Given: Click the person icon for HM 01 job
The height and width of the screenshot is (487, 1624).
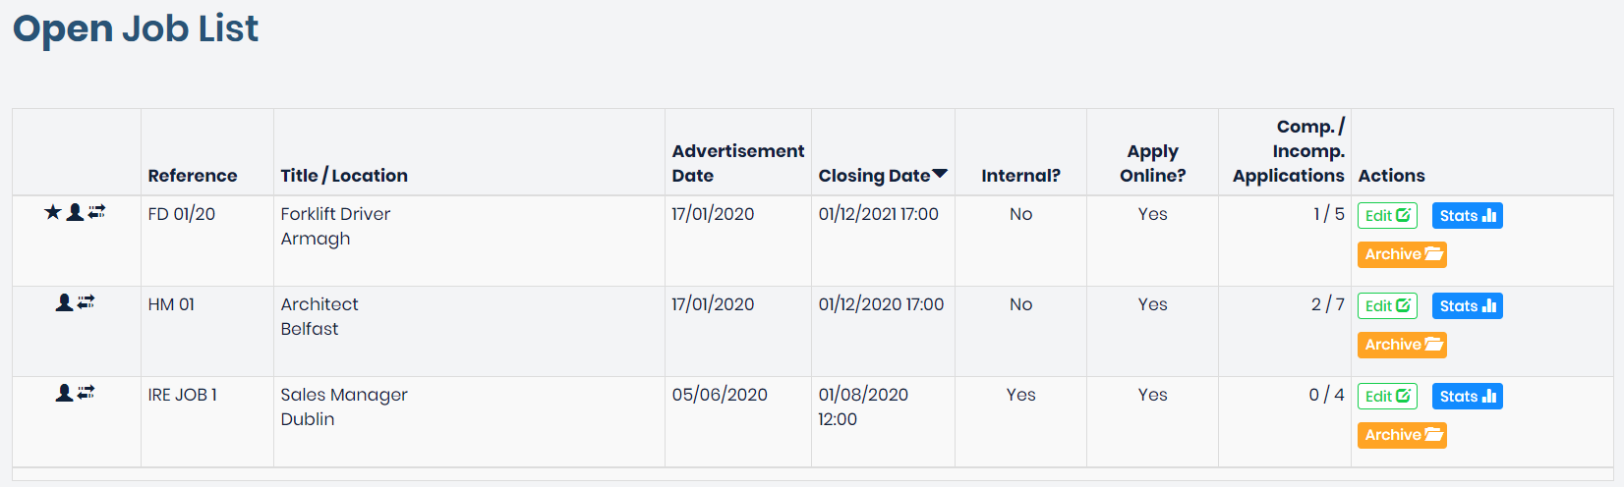Looking at the screenshot, I should (64, 302).
